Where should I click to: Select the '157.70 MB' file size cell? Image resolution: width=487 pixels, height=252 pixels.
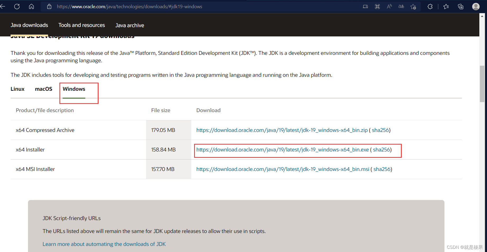point(168,169)
